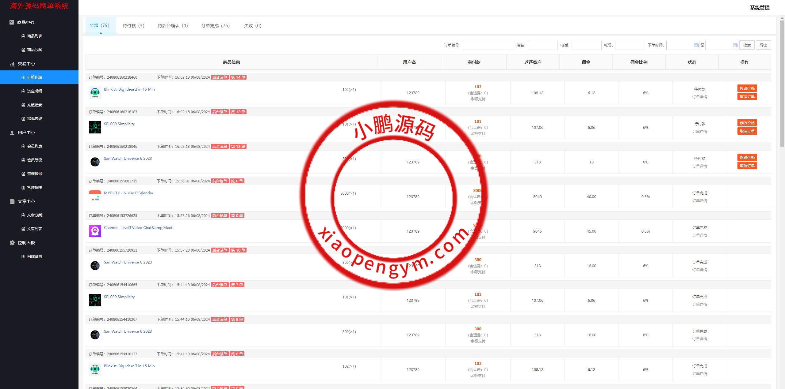Focus the 帐号 search field
This screenshot has height=389, width=785.
pos(630,45)
